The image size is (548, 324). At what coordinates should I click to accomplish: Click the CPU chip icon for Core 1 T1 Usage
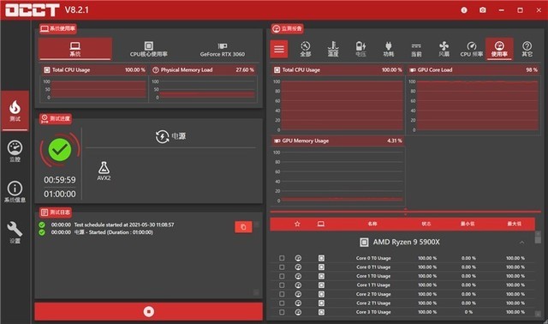321,285
